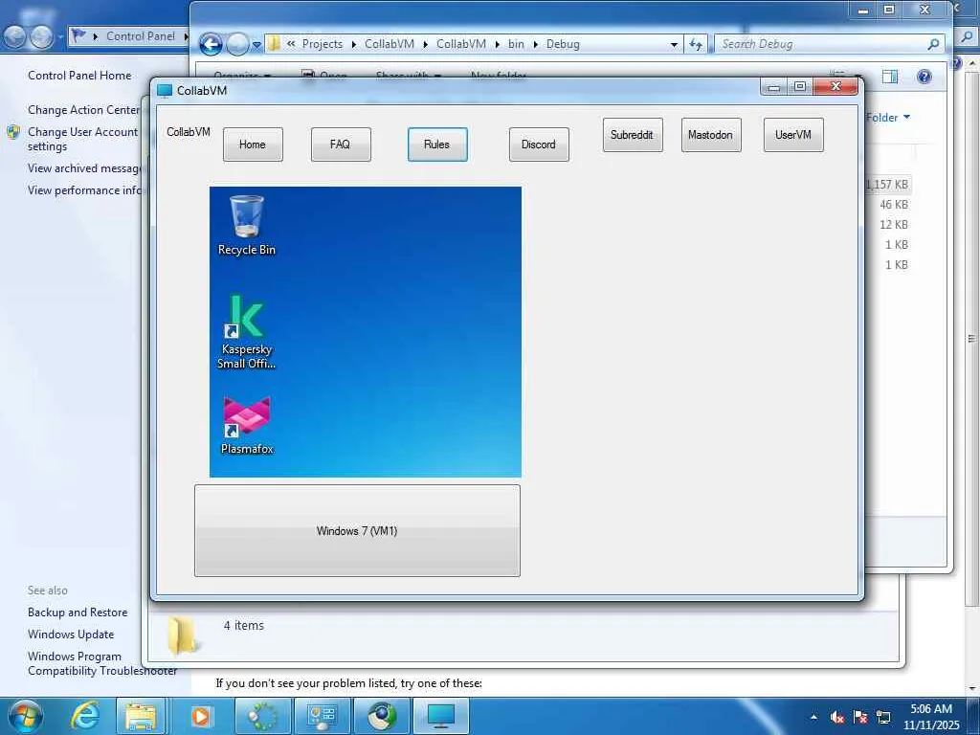Click the Kaspersky Small Office icon

246,332
